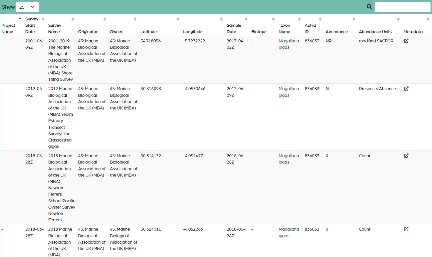Click the search magnifier icon
432x257 pixels.
click(x=369, y=7)
